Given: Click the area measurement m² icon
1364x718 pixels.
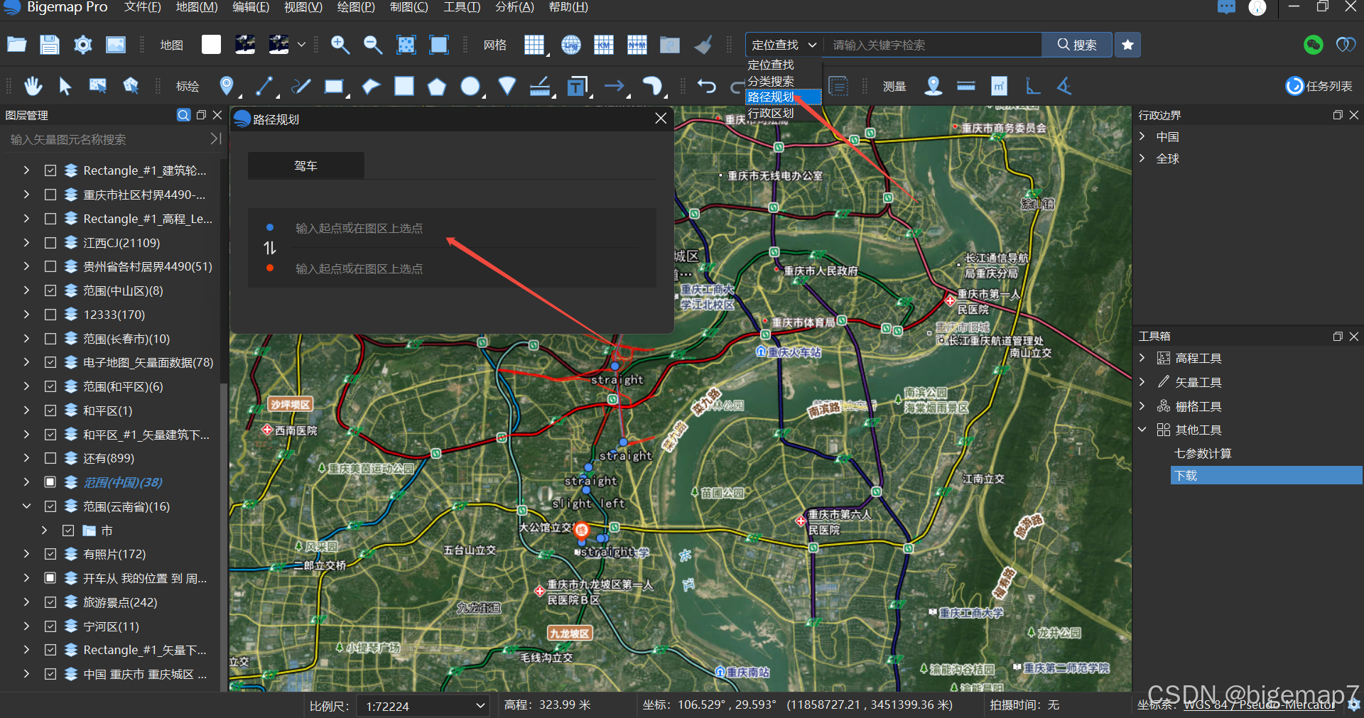Looking at the screenshot, I should point(1000,86).
